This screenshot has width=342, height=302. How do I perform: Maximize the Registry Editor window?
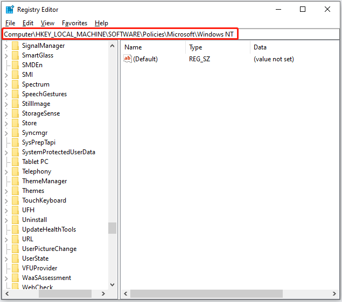pos(303,9)
